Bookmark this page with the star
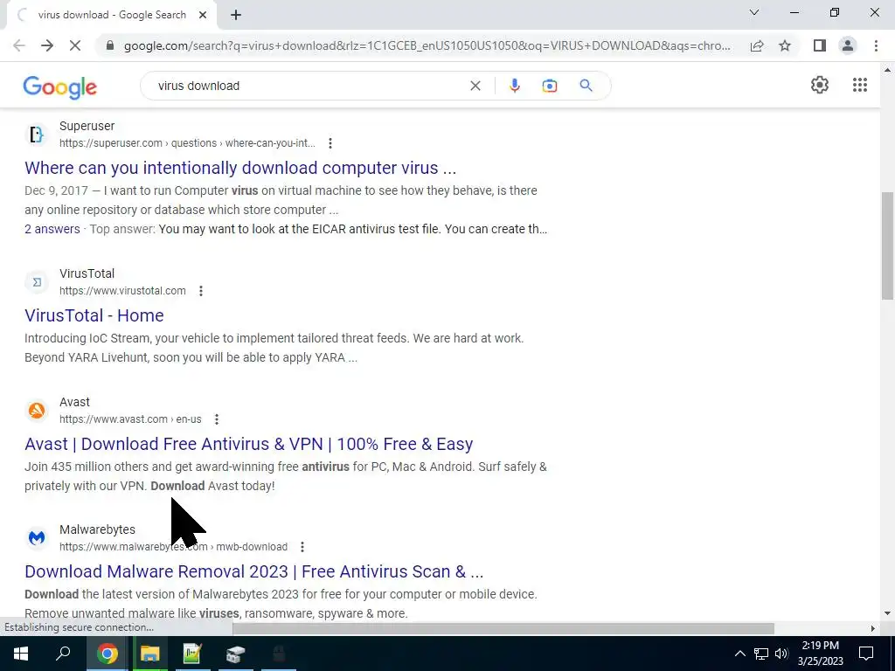The image size is (895, 671). (785, 45)
